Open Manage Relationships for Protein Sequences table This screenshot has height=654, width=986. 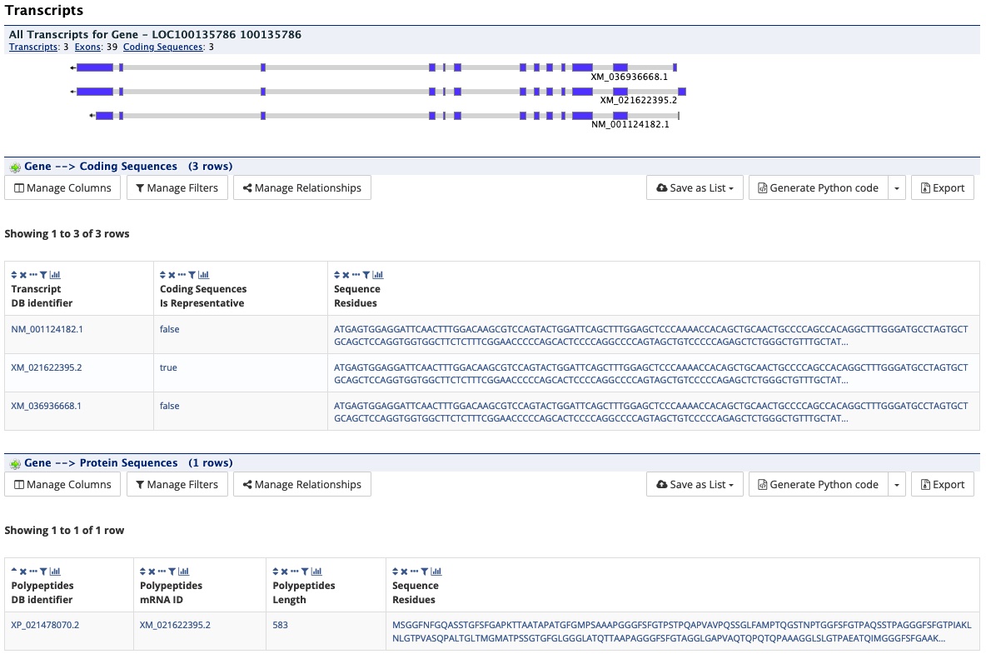(x=301, y=485)
